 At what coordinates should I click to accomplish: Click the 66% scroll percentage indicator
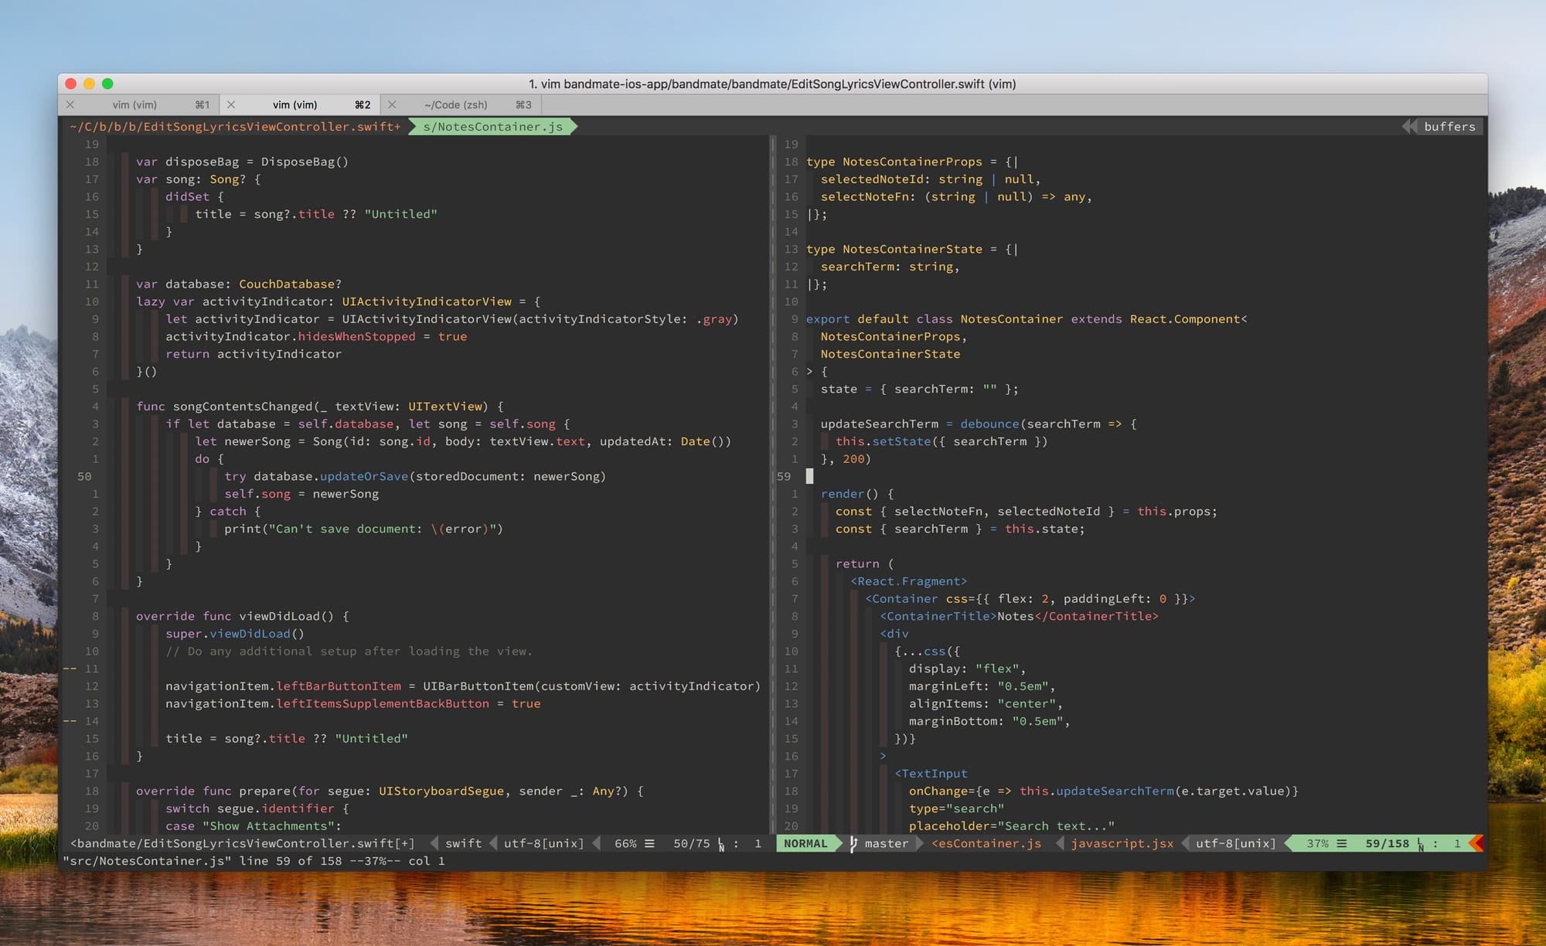click(x=623, y=843)
